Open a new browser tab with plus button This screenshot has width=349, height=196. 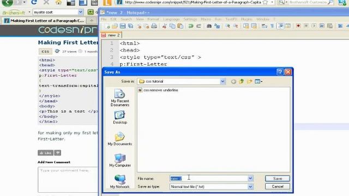[x=92, y=21]
